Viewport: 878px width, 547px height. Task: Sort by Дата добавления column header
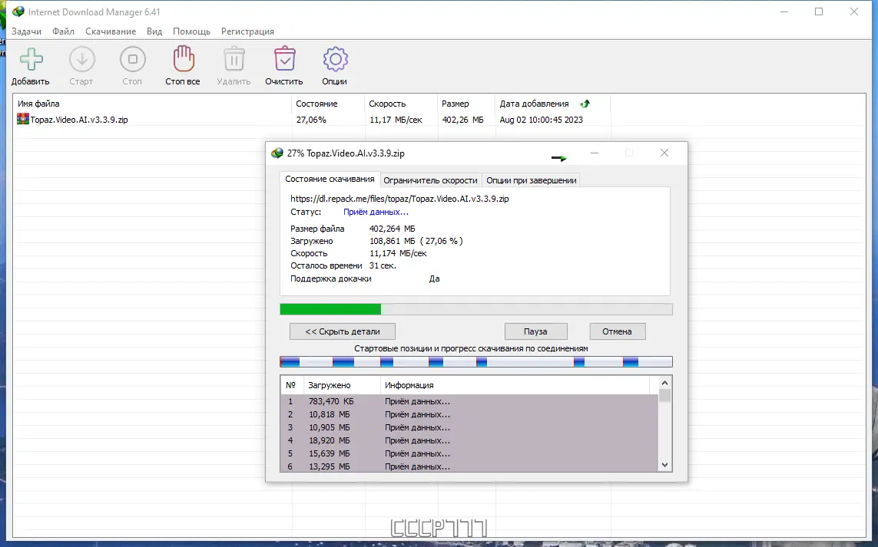point(552,104)
